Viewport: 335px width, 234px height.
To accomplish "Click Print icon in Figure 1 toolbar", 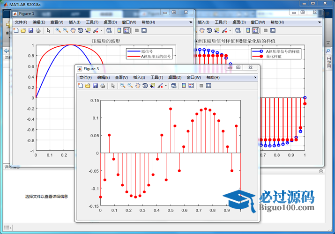I will [38, 30].
